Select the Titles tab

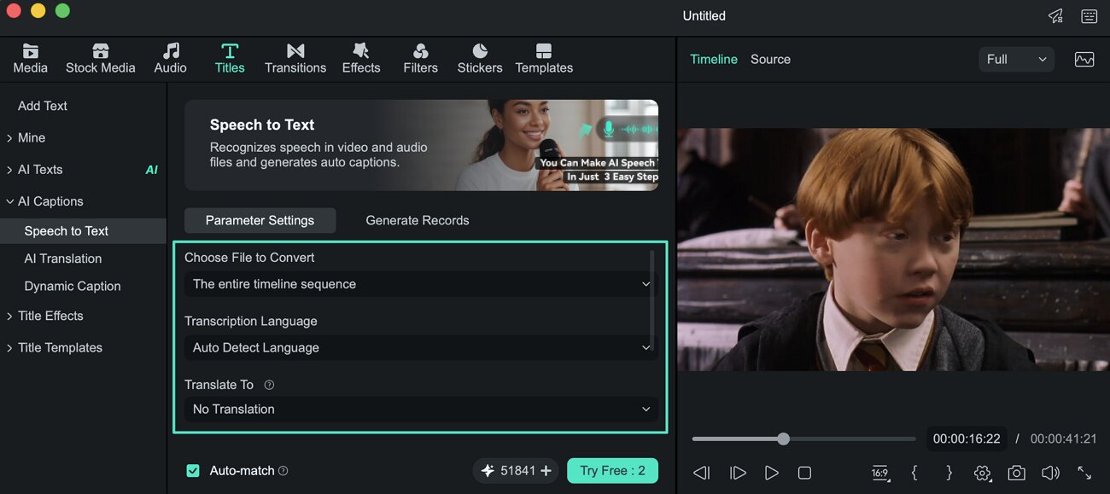pyautogui.click(x=230, y=58)
